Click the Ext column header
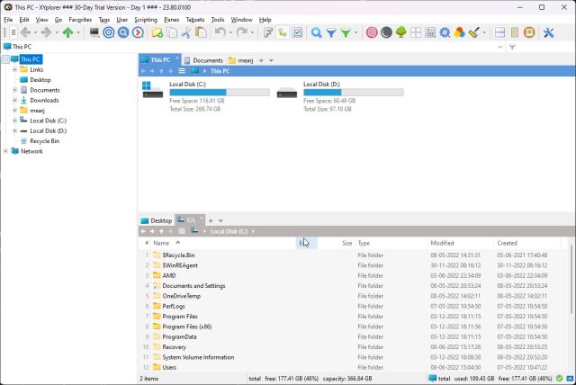The width and height of the screenshot is (576, 385). point(306,243)
